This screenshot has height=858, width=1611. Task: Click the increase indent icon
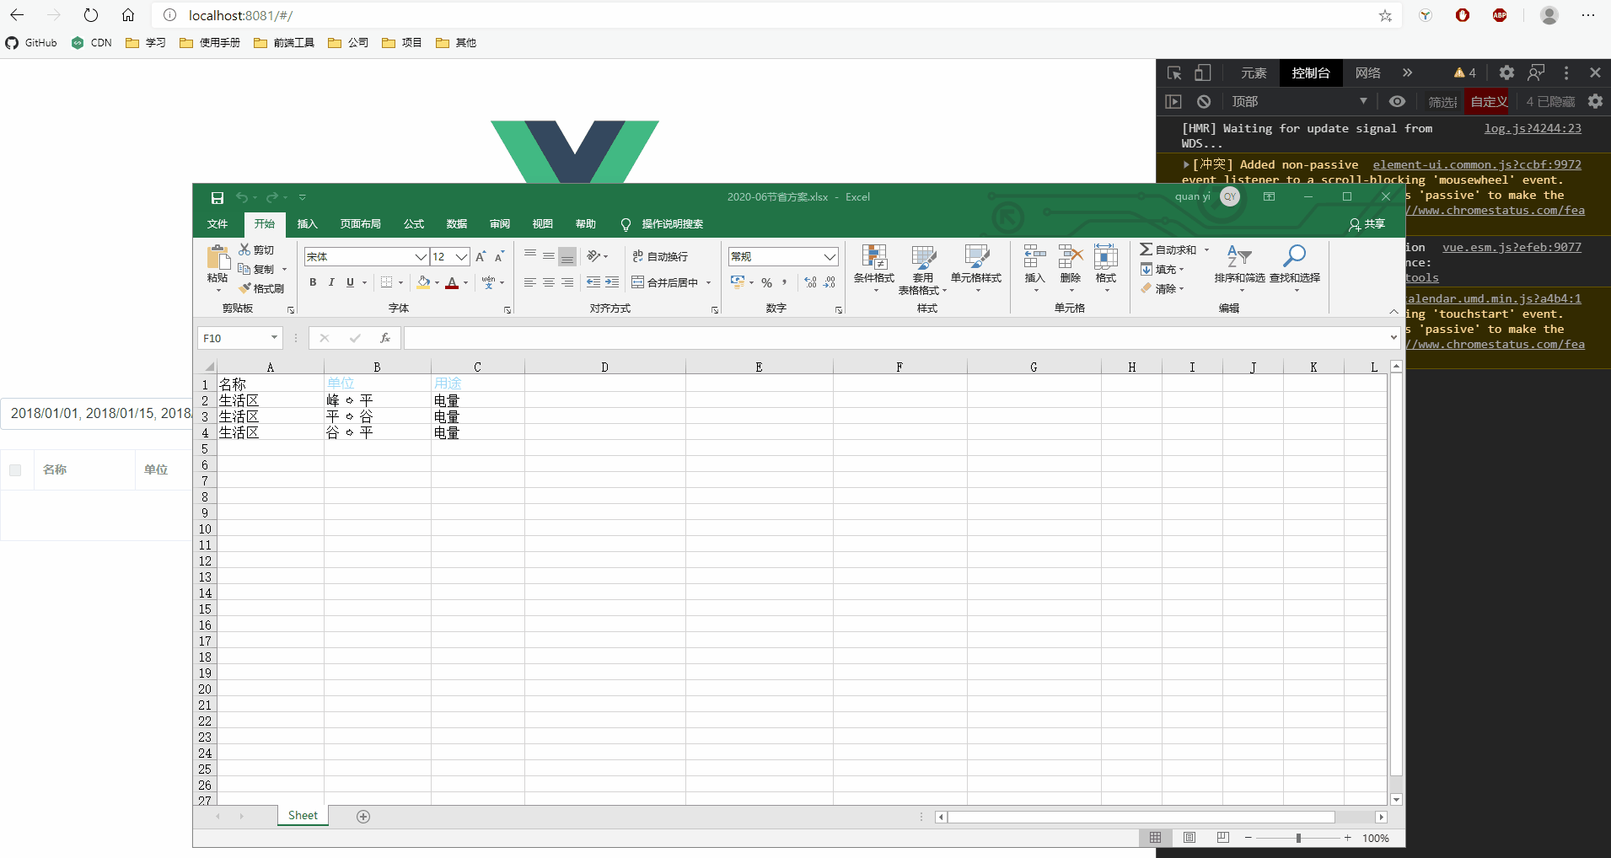pyautogui.click(x=612, y=282)
